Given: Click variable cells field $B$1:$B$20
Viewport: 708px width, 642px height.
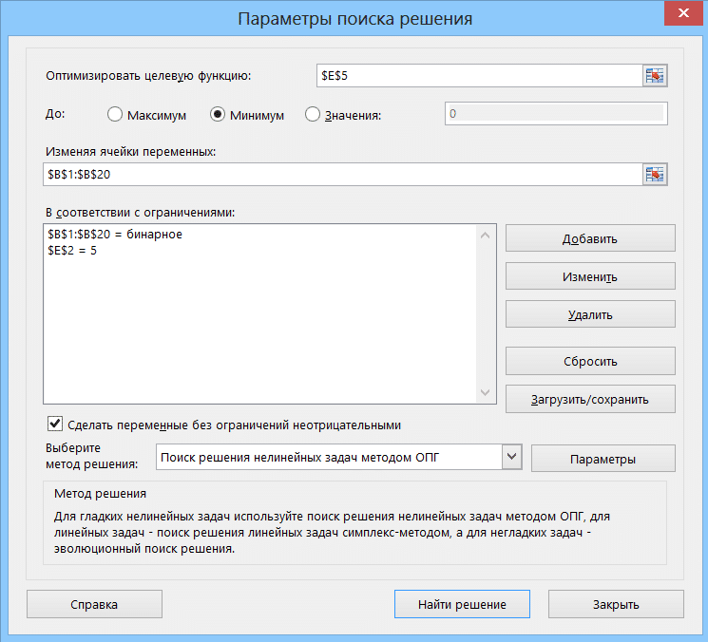Looking at the screenshot, I should click(x=342, y=174).
